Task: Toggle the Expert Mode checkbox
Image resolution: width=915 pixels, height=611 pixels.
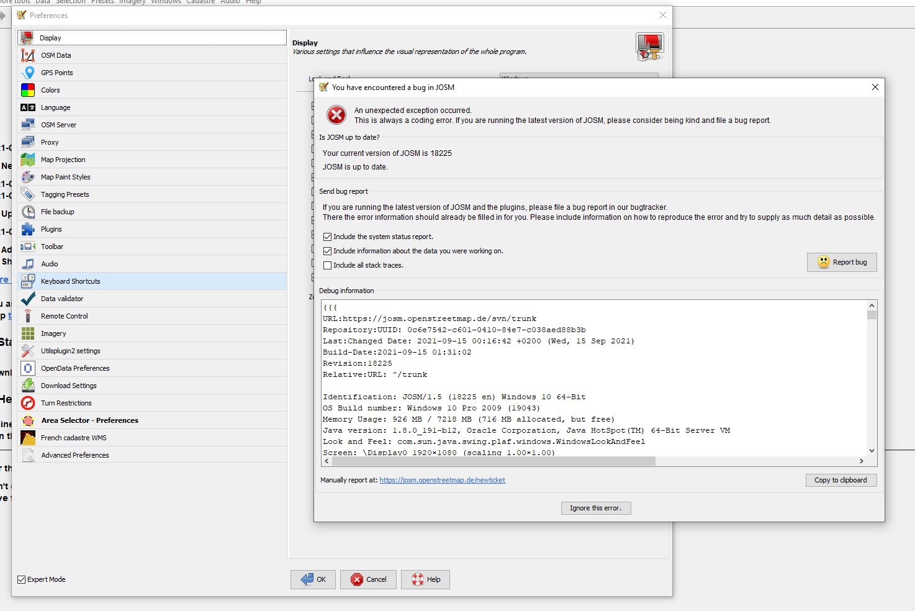Action: 22,579
